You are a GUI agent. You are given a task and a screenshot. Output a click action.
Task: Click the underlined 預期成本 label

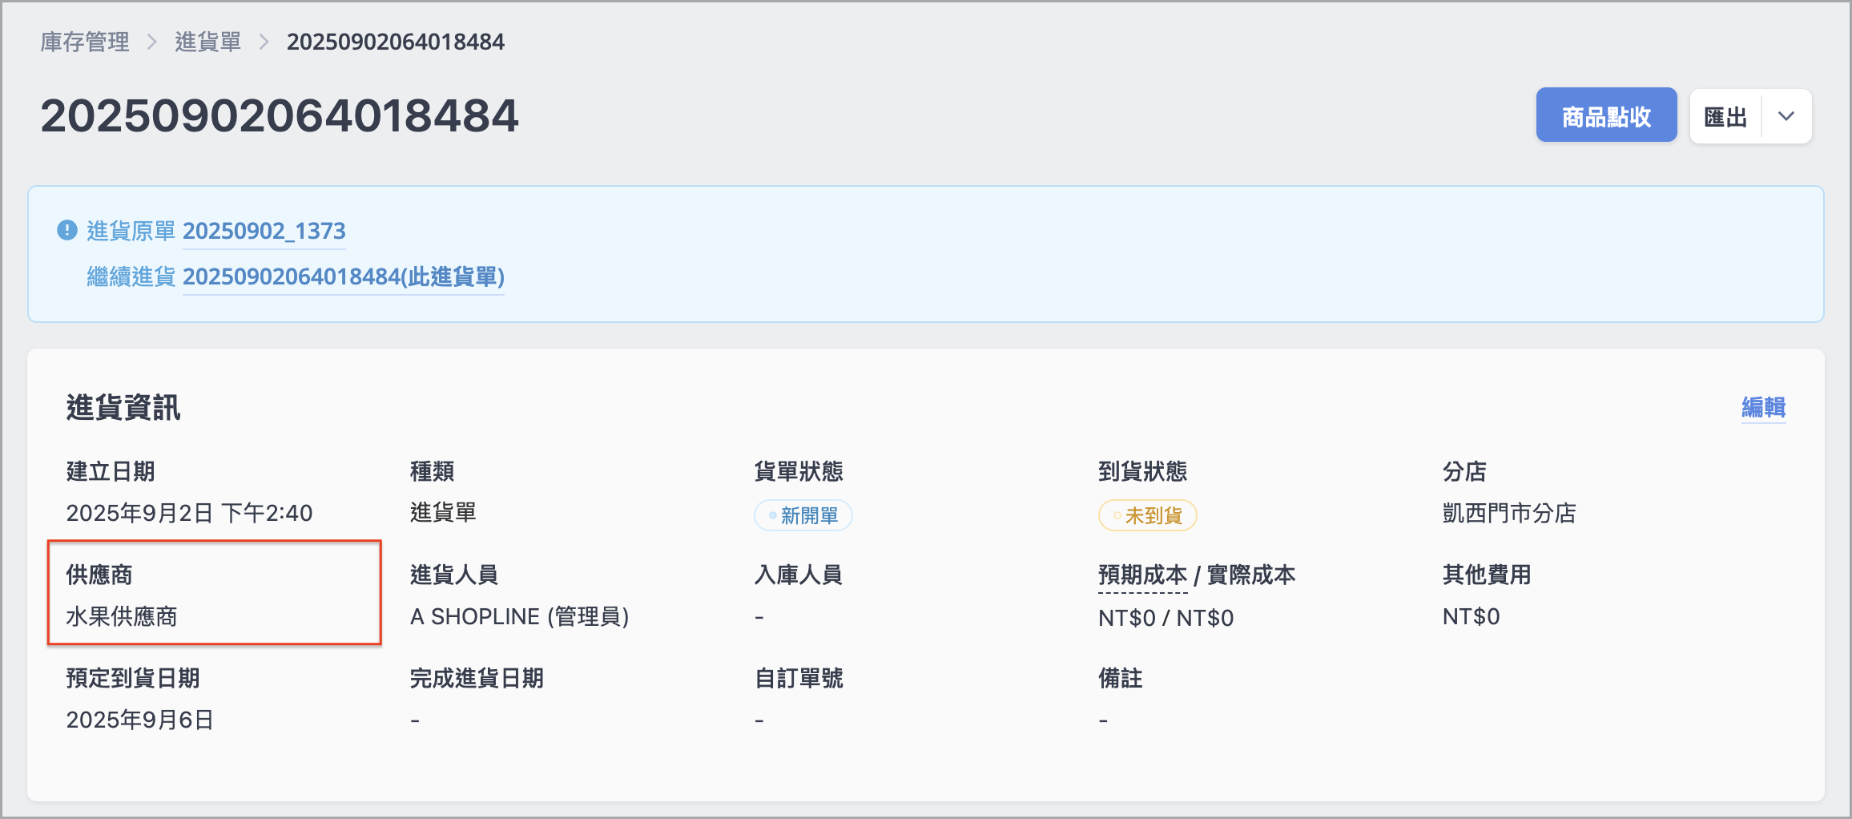click(x=1142, y=575)
